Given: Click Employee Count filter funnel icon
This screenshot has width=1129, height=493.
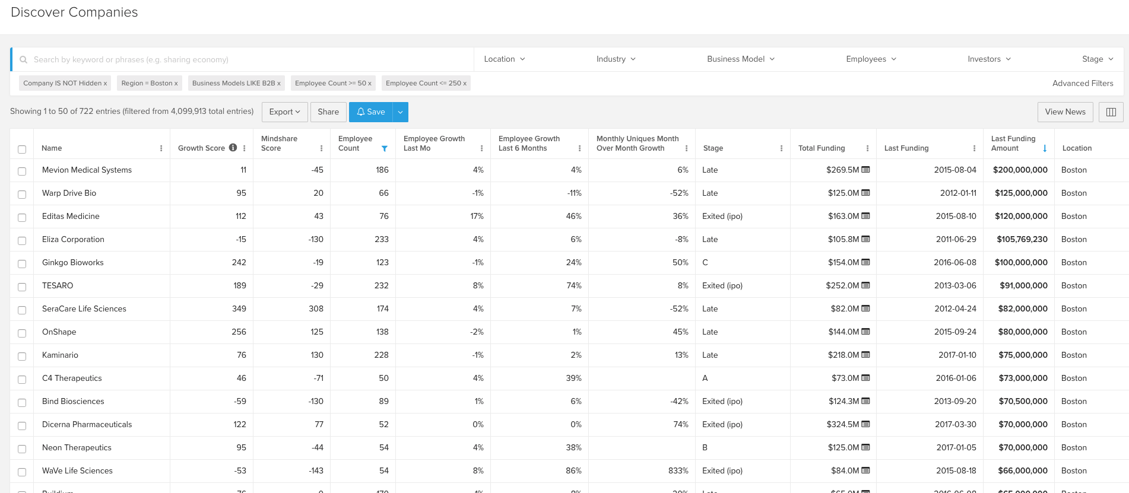Looking at the screenshot, I should click(x=385, y=148).
